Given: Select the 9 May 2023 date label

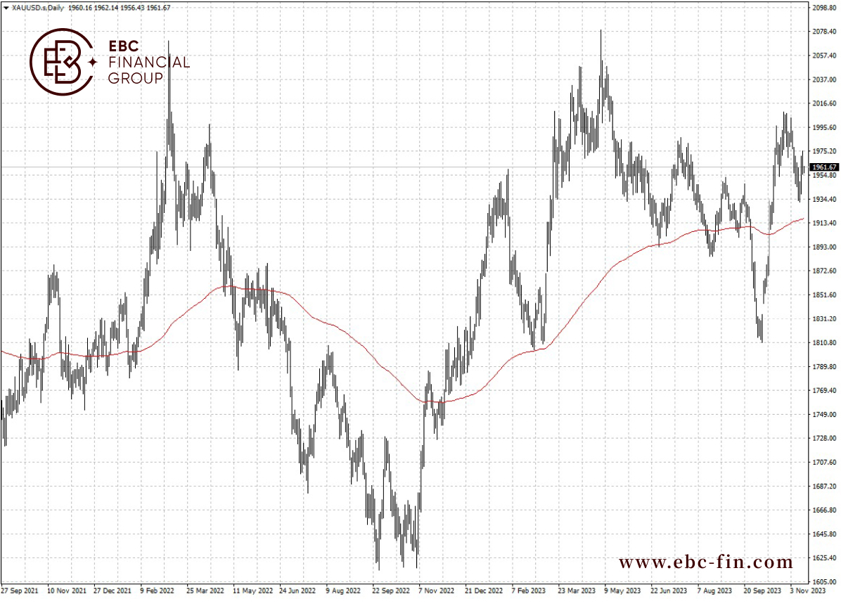Looking at the screenshot, I should coord(623,591).
